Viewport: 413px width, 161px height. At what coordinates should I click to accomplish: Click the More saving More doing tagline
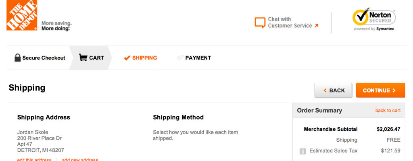56,26
